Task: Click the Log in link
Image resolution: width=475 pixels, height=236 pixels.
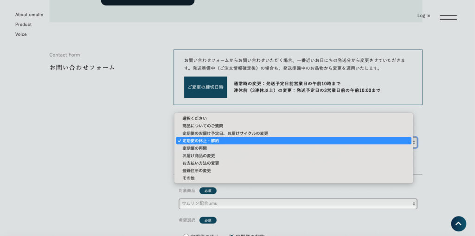Action: point(424,15)
